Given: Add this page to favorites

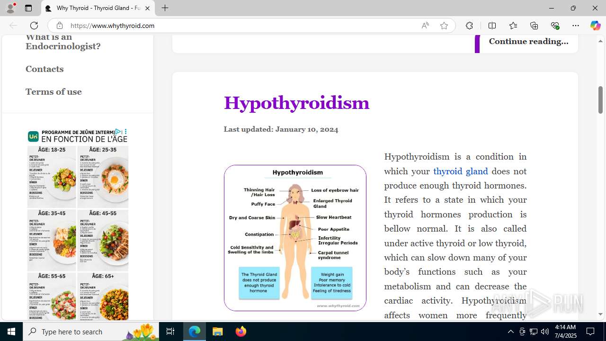Looking at the screenshot, I should tap(444, 26).
